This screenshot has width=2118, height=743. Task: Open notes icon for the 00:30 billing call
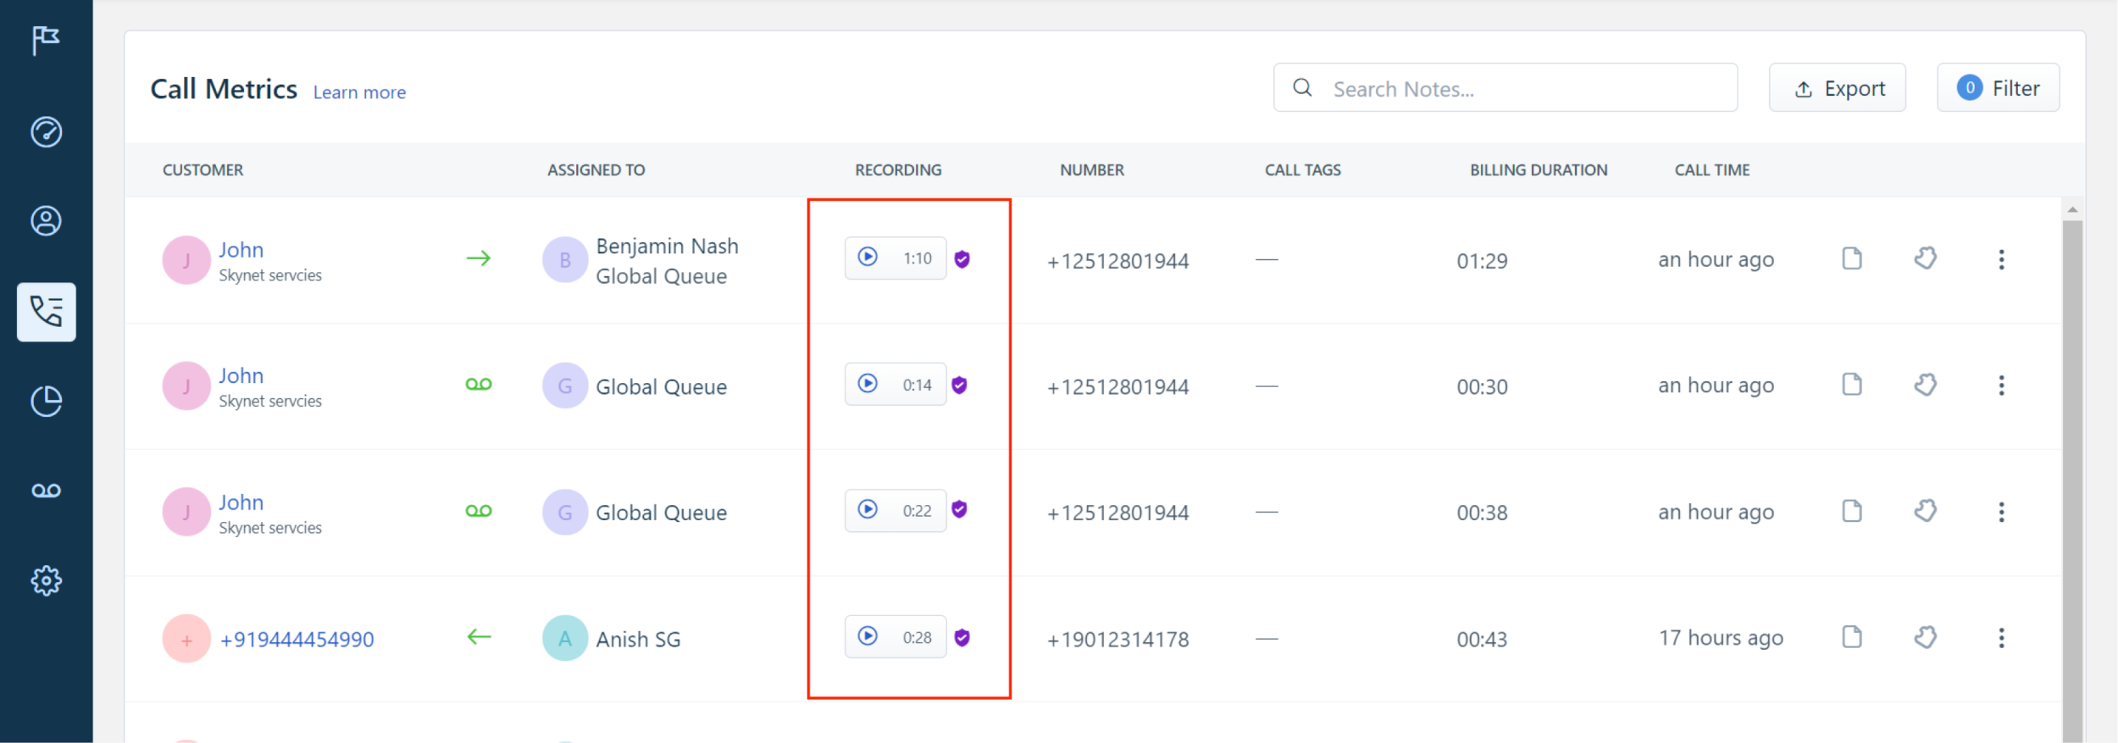(x=1852, y=385)
